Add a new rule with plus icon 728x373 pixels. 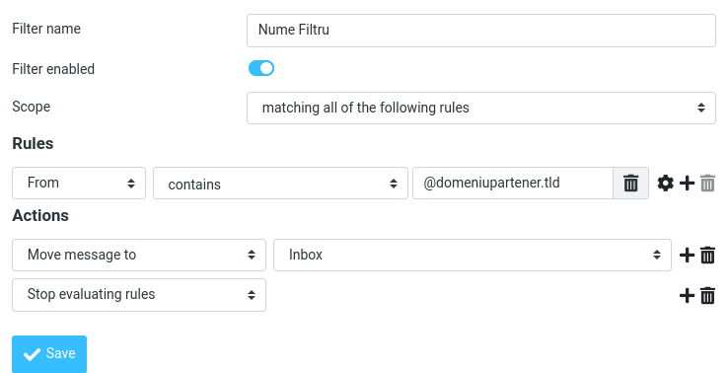click(687, 183)
